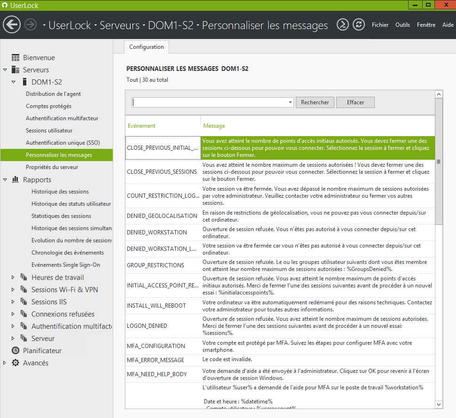Collapse the DOM1-S2 tree node
The width and height of the screenshot is (456, 418).
click(13, 82)
